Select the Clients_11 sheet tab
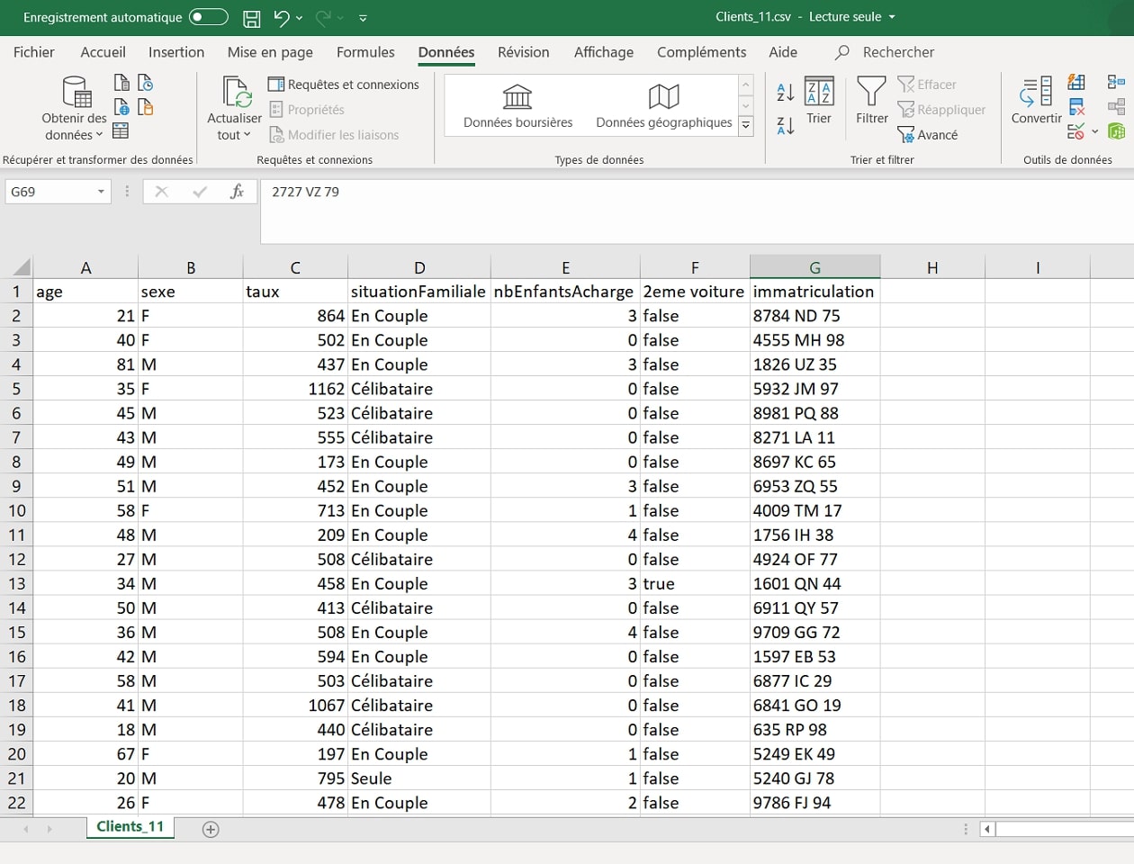Screen dimensions: 1134x864 [130, 827]
